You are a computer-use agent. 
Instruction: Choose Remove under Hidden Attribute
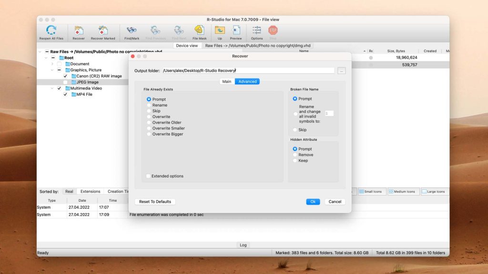pos(295,155)
